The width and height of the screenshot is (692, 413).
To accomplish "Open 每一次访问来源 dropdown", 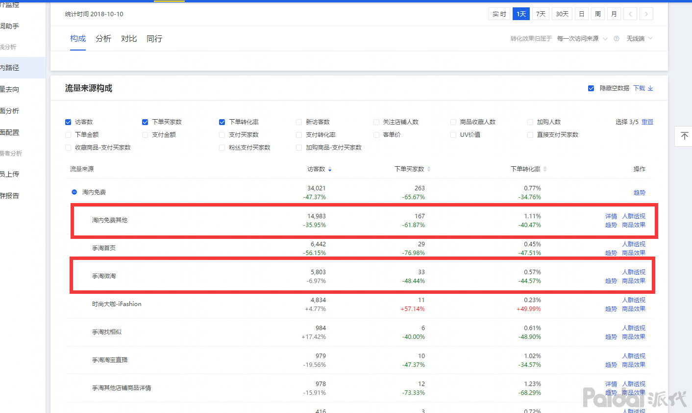I will click(582, 39).
